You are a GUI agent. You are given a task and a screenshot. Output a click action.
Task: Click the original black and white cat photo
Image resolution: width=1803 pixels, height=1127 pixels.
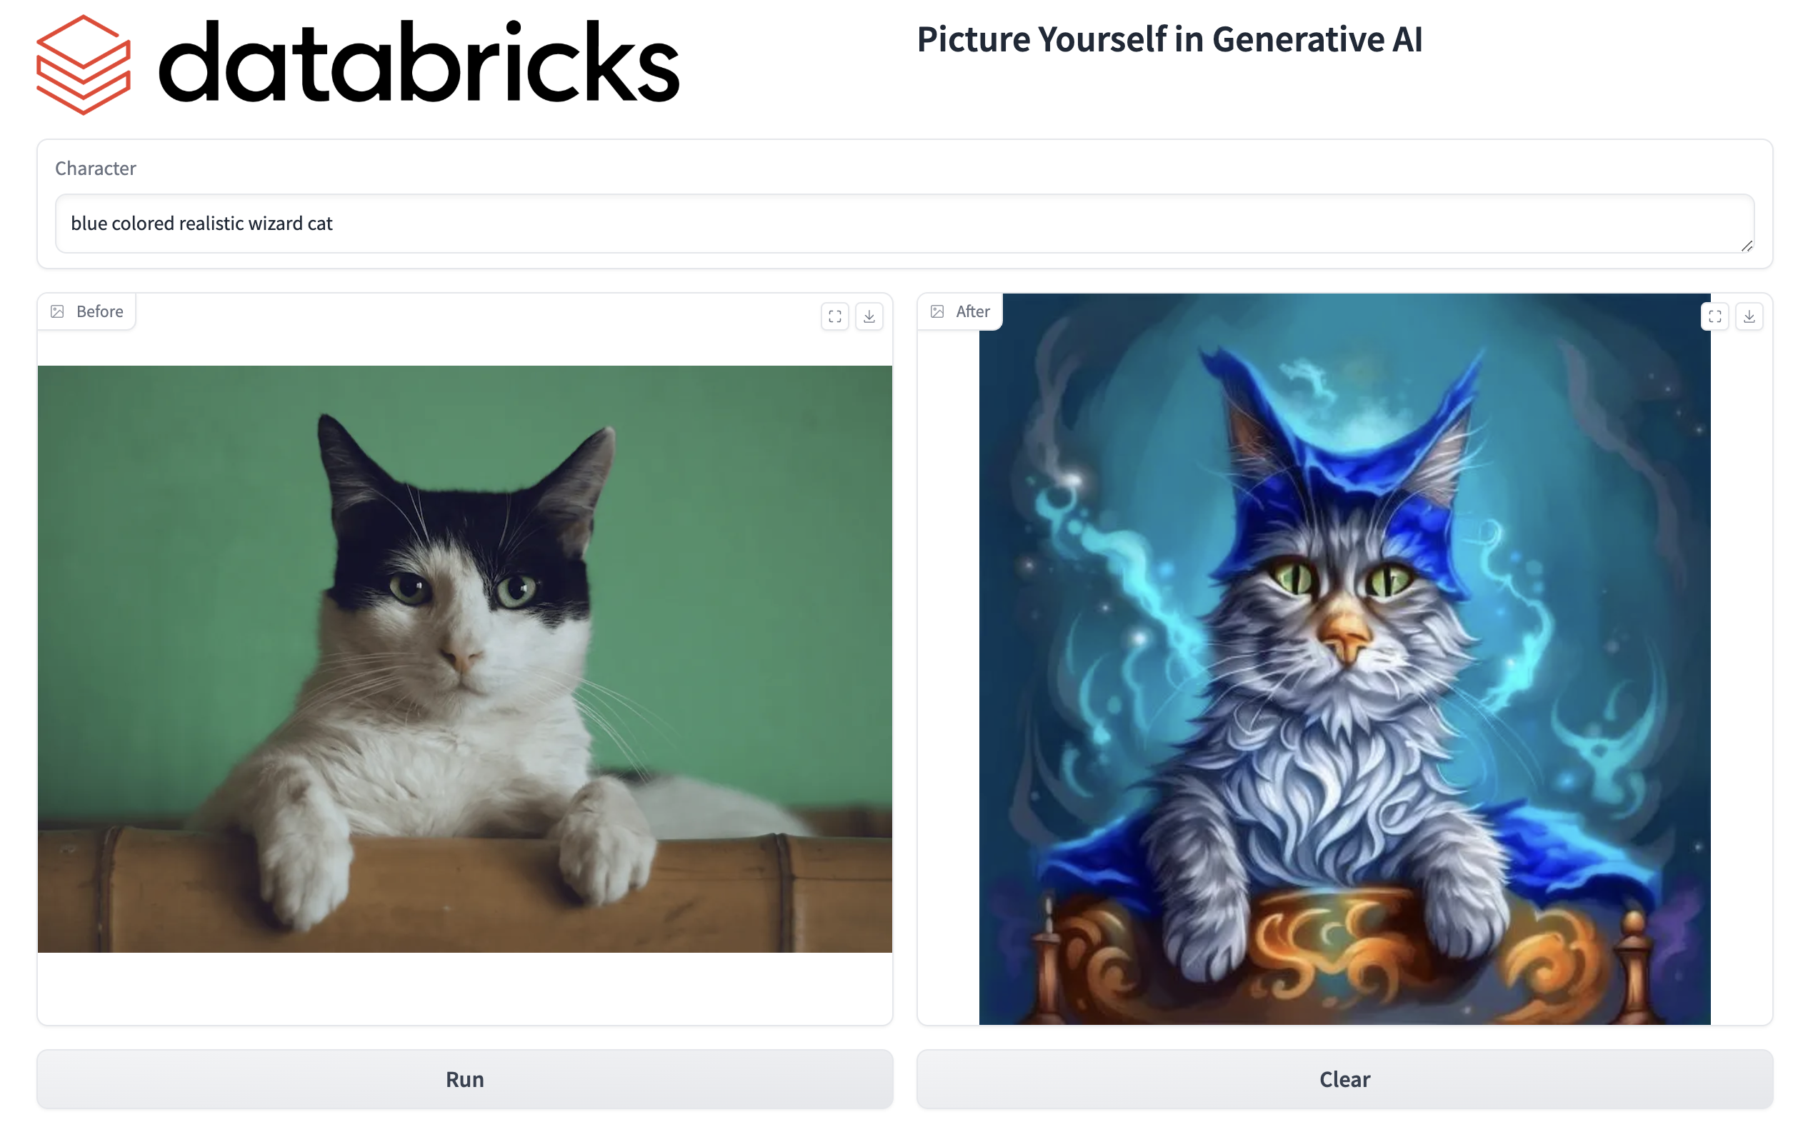465,659
